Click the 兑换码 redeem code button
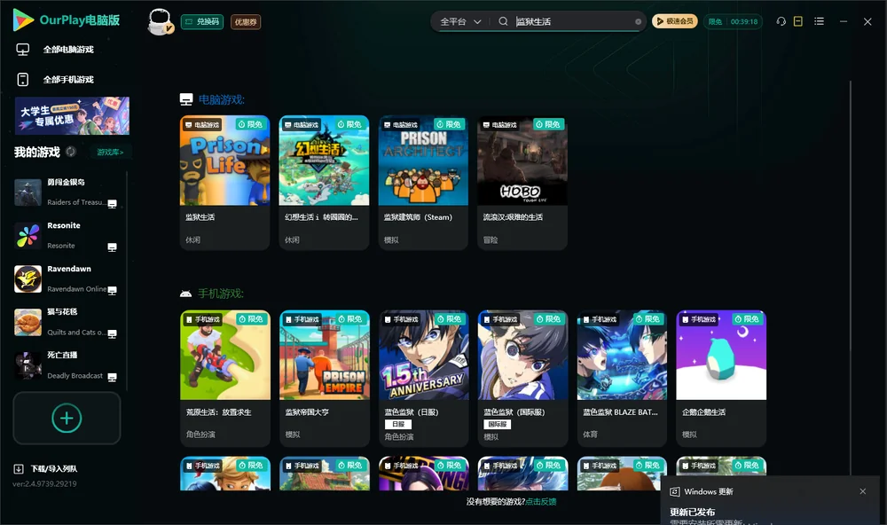 pos(202,21)
